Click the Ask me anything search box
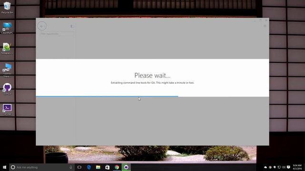Screen dimensions: 305x171 (42, 167)
